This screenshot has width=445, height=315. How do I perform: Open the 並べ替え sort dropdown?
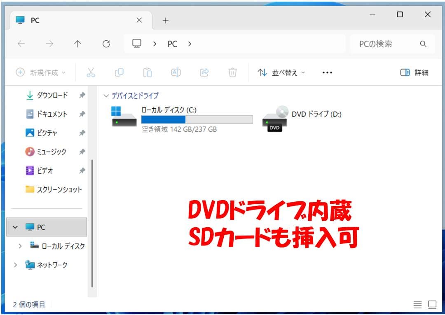(x=281, y=72)
